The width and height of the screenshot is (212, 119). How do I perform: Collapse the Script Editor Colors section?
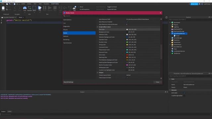(x=97, y=27)
